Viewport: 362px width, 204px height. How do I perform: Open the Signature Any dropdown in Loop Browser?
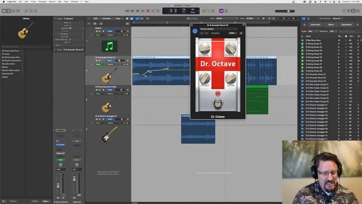click(333, 31)
